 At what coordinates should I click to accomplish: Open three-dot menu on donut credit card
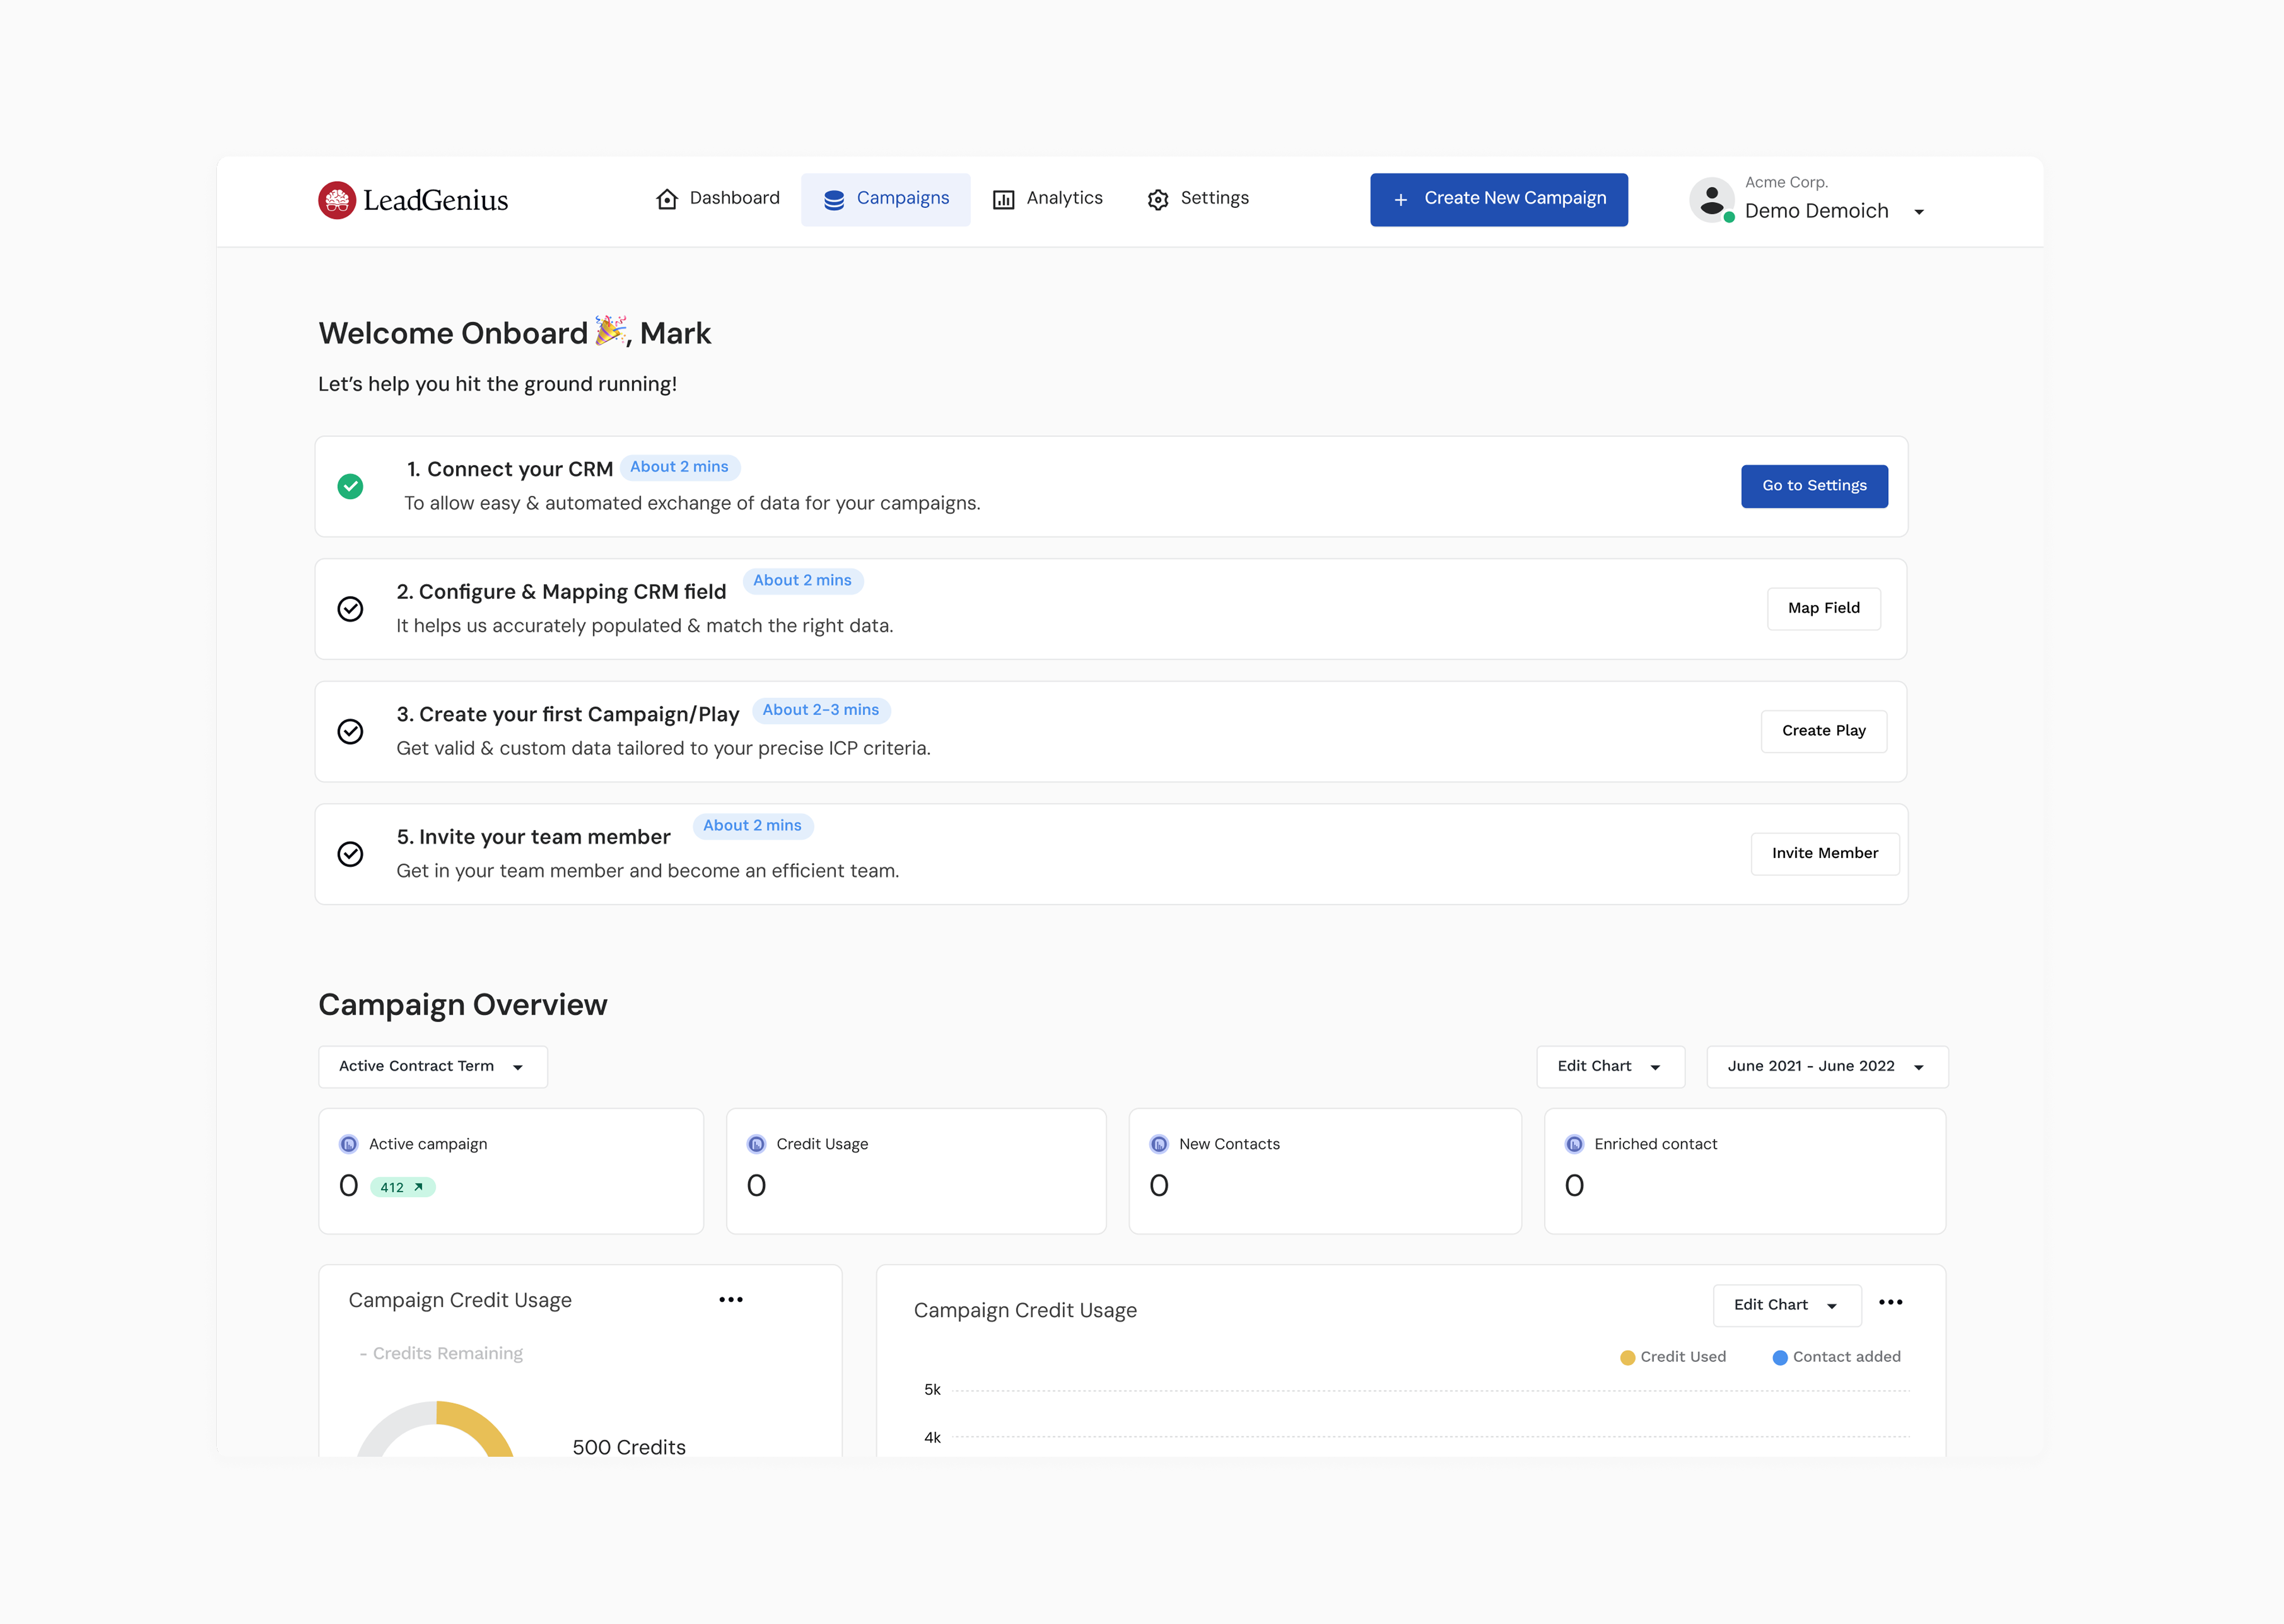click(731, 1300)
